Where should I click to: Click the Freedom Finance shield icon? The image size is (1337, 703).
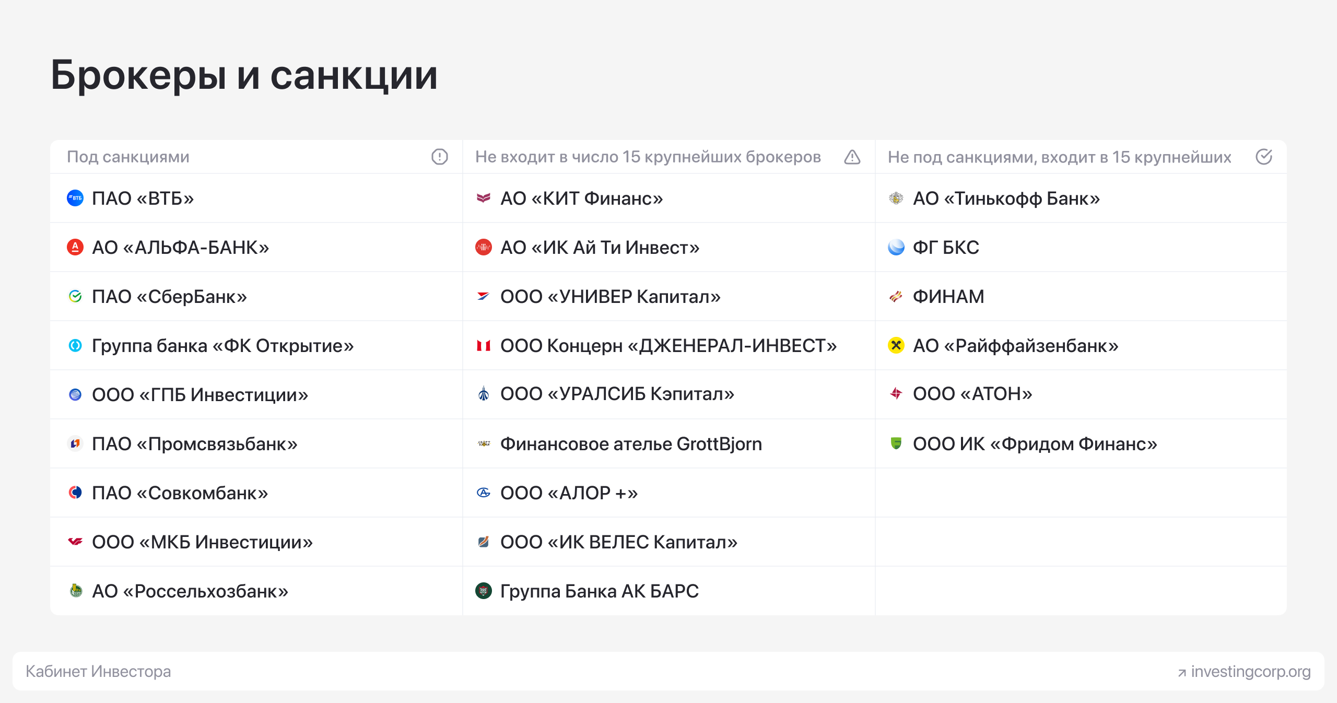896,443
